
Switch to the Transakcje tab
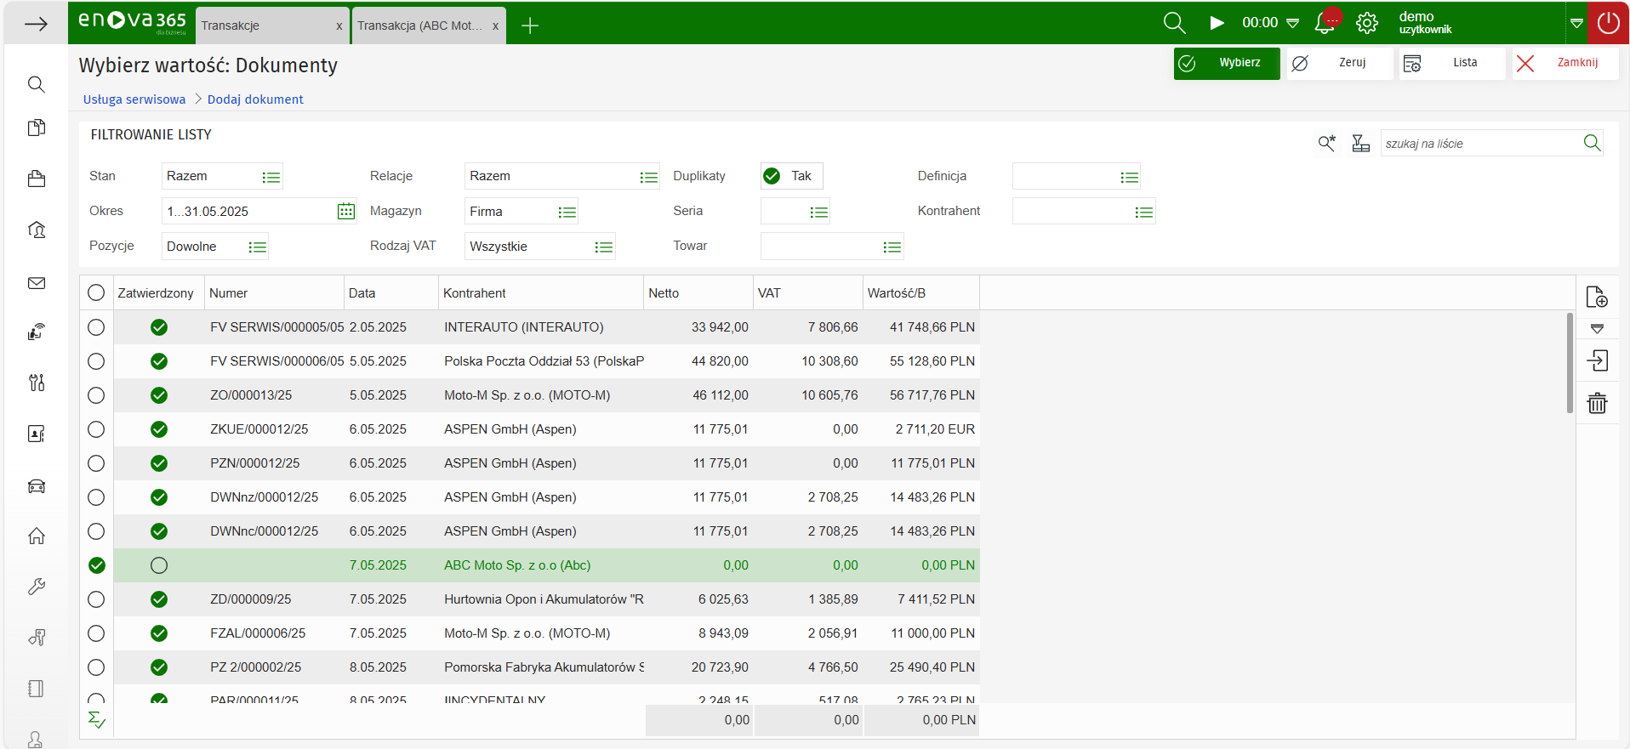264,26
